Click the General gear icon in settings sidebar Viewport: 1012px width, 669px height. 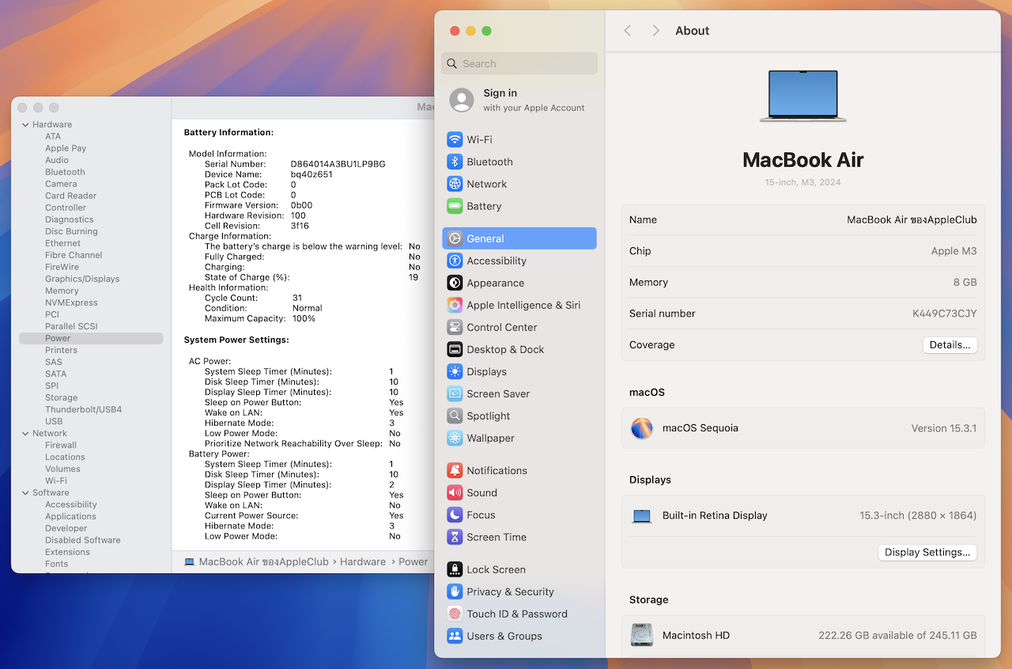click(x=455, y=239)
